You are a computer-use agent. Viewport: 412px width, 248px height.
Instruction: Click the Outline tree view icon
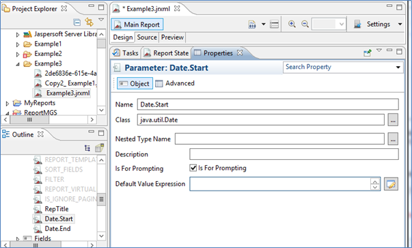pyautogui.click(x=87, y=148)
